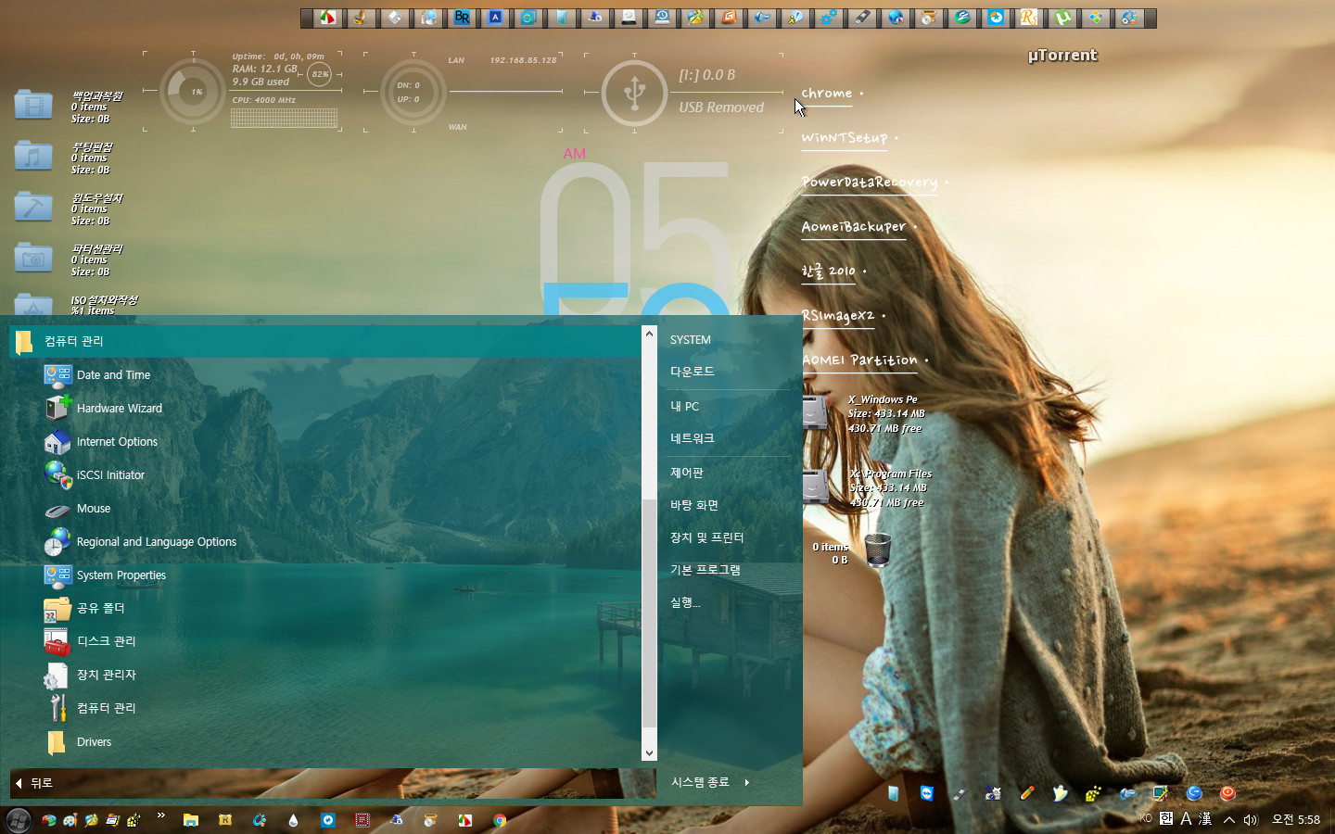Open 백업과복원 desktop folder
The height and width of the screenshot is (834, 1335).
tap(33, 105)
